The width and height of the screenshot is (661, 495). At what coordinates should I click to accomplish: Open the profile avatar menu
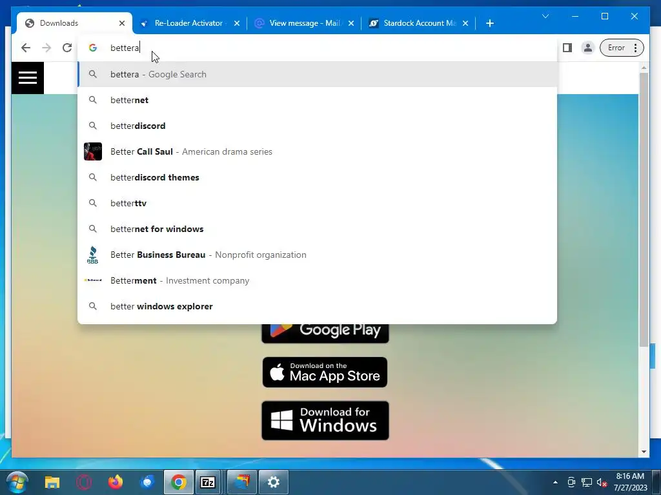click(587, 48)
